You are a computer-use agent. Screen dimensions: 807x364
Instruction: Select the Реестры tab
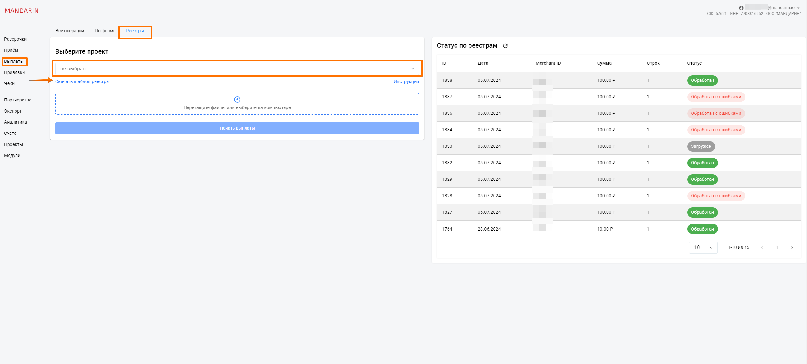coord(135,31)
